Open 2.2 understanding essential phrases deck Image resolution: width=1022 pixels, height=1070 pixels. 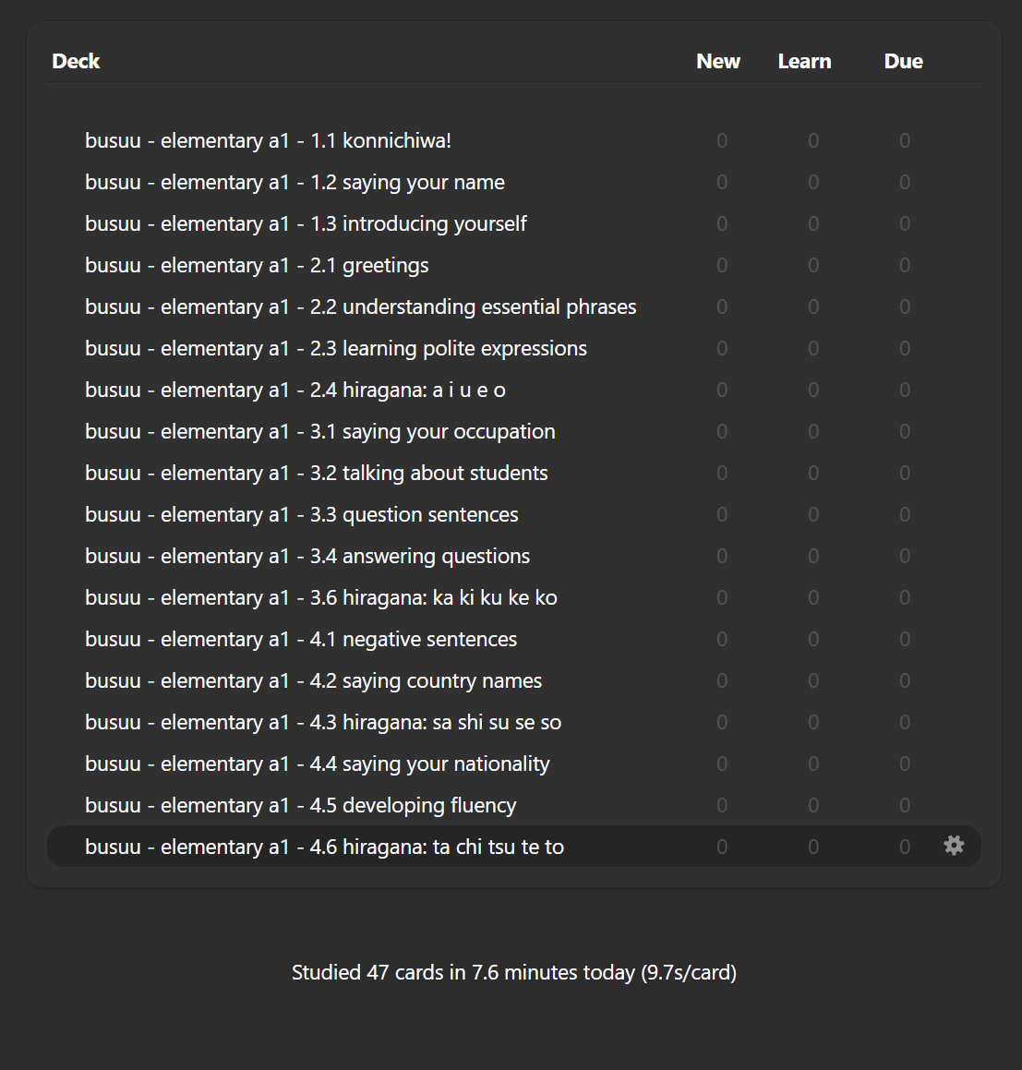coord(360,307)
